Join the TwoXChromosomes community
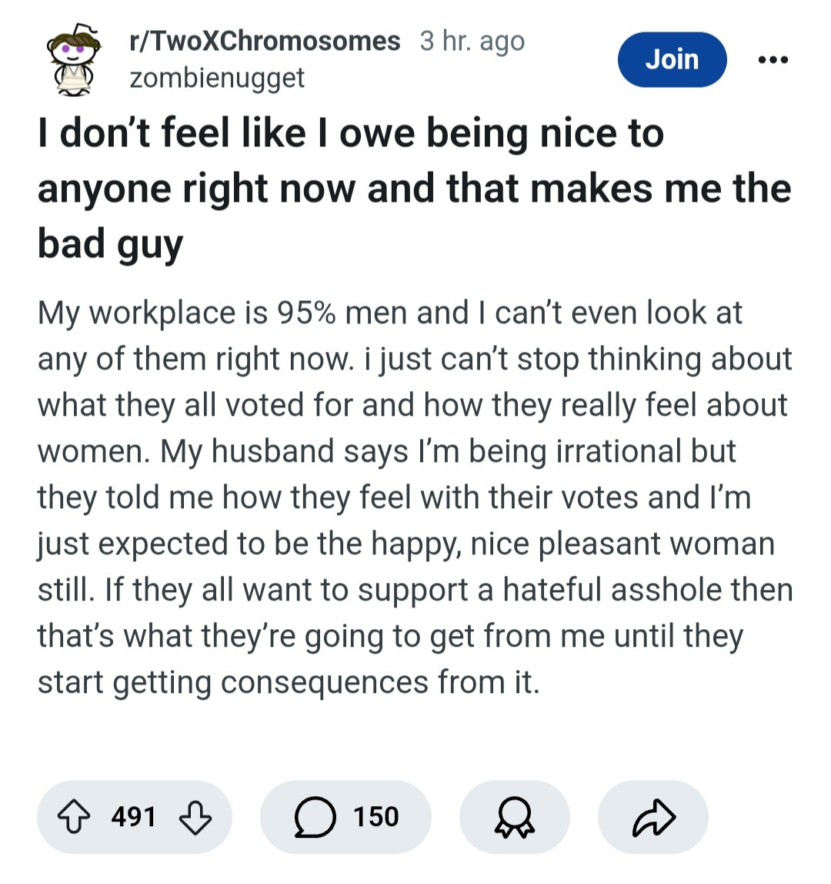Screen dimensions: 831x884 click(x=672, y=59)
